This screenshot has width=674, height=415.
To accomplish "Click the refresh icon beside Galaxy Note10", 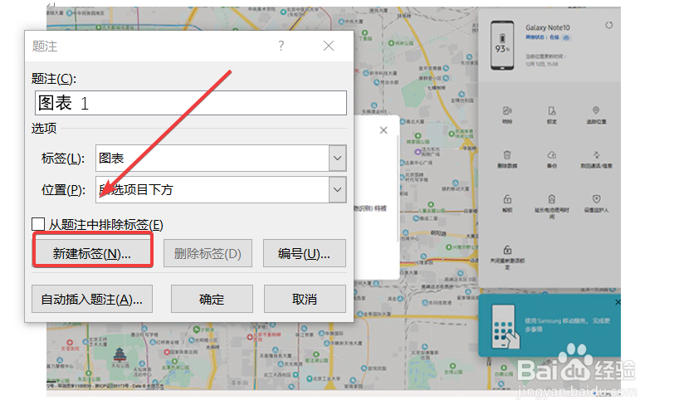I will pyautogui.click(x=609, y=26).
